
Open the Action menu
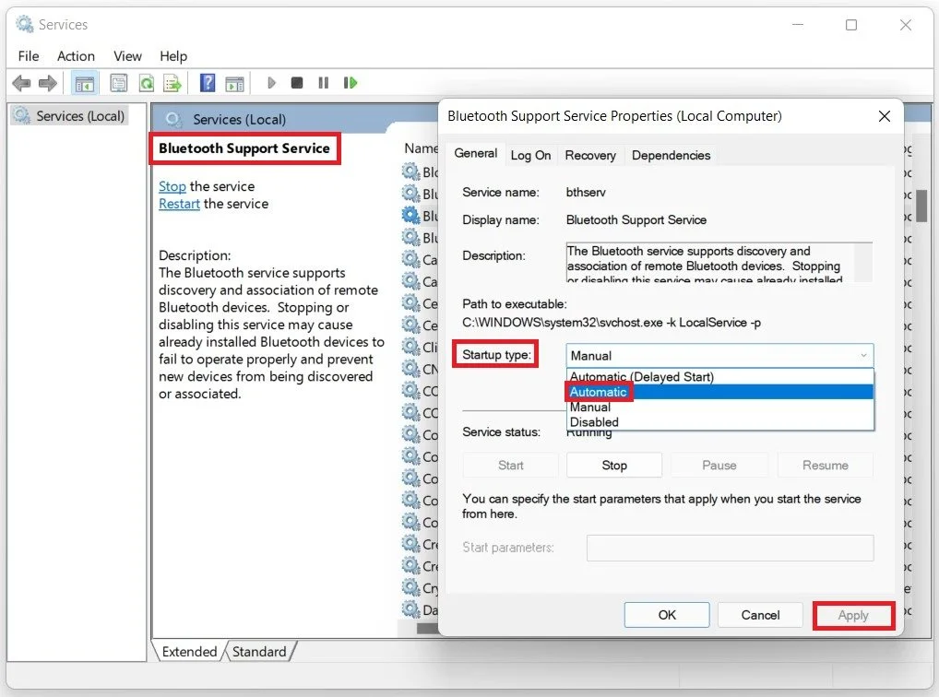(76, 56)
